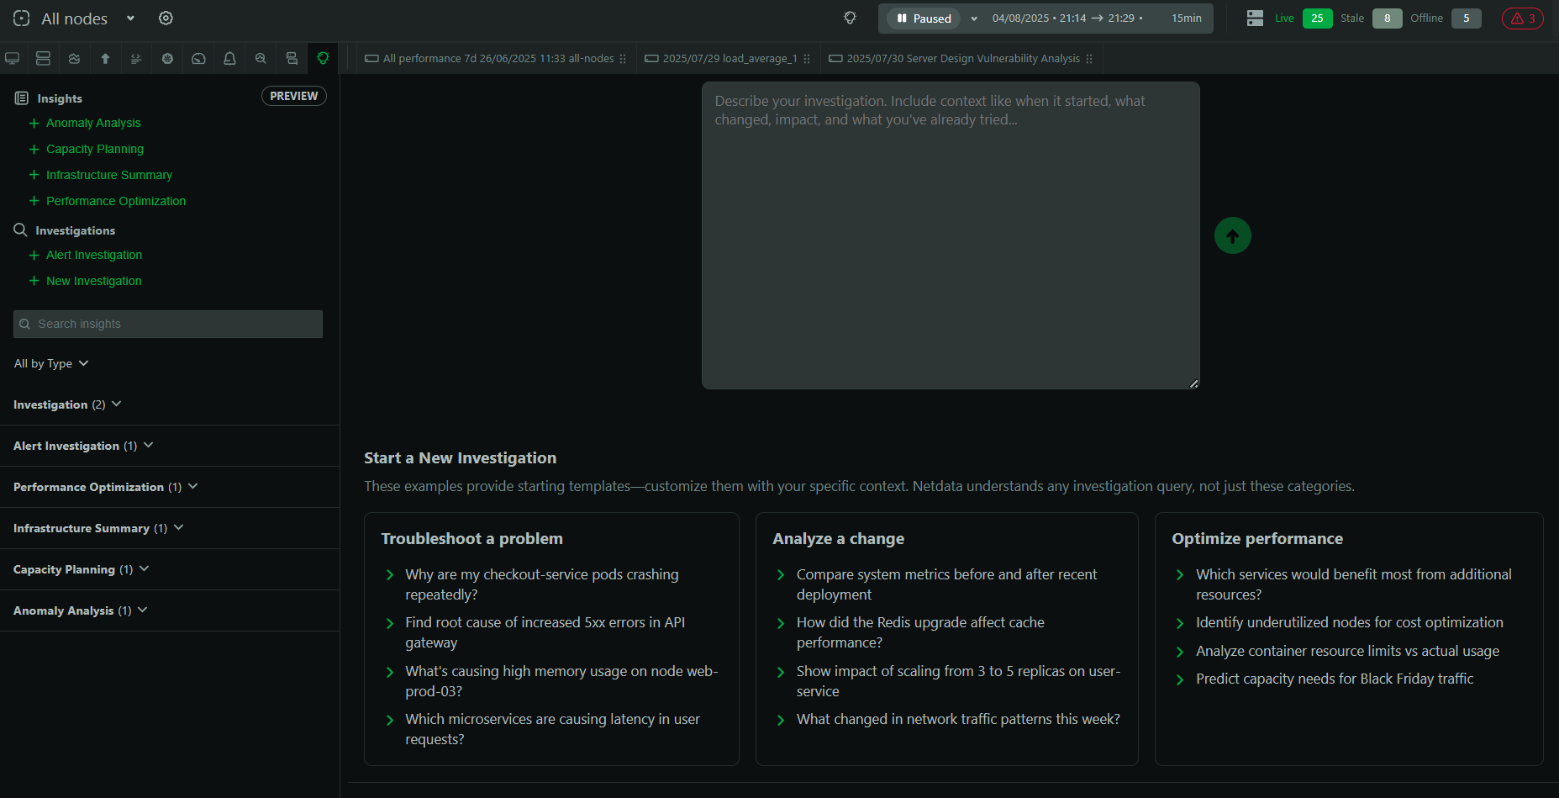The width and height of the screenshot is (1559, 798).
Task: Start a new Anomaly Analysis insight
Action: (93, 123)
